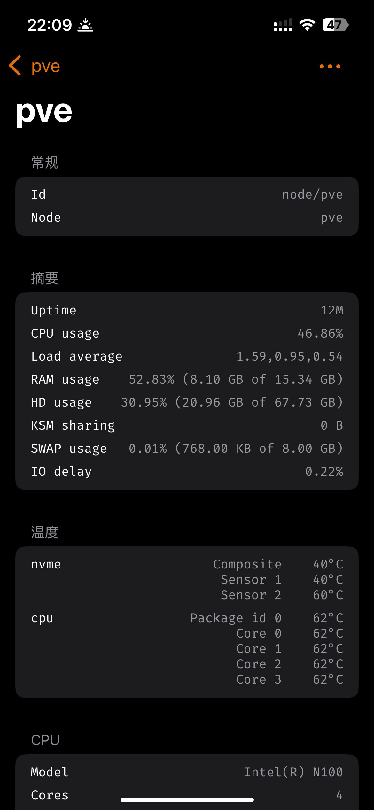The image size is (374, 810).
Task: Tap the cellular signal bars icon
Action: click(283, 25)
